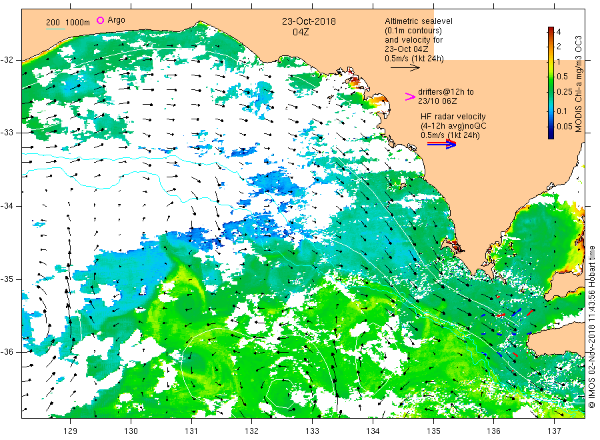The height and width of the screenshot is (440, 600).
Task: Click the latitude label "-32"
Action: 7,60
